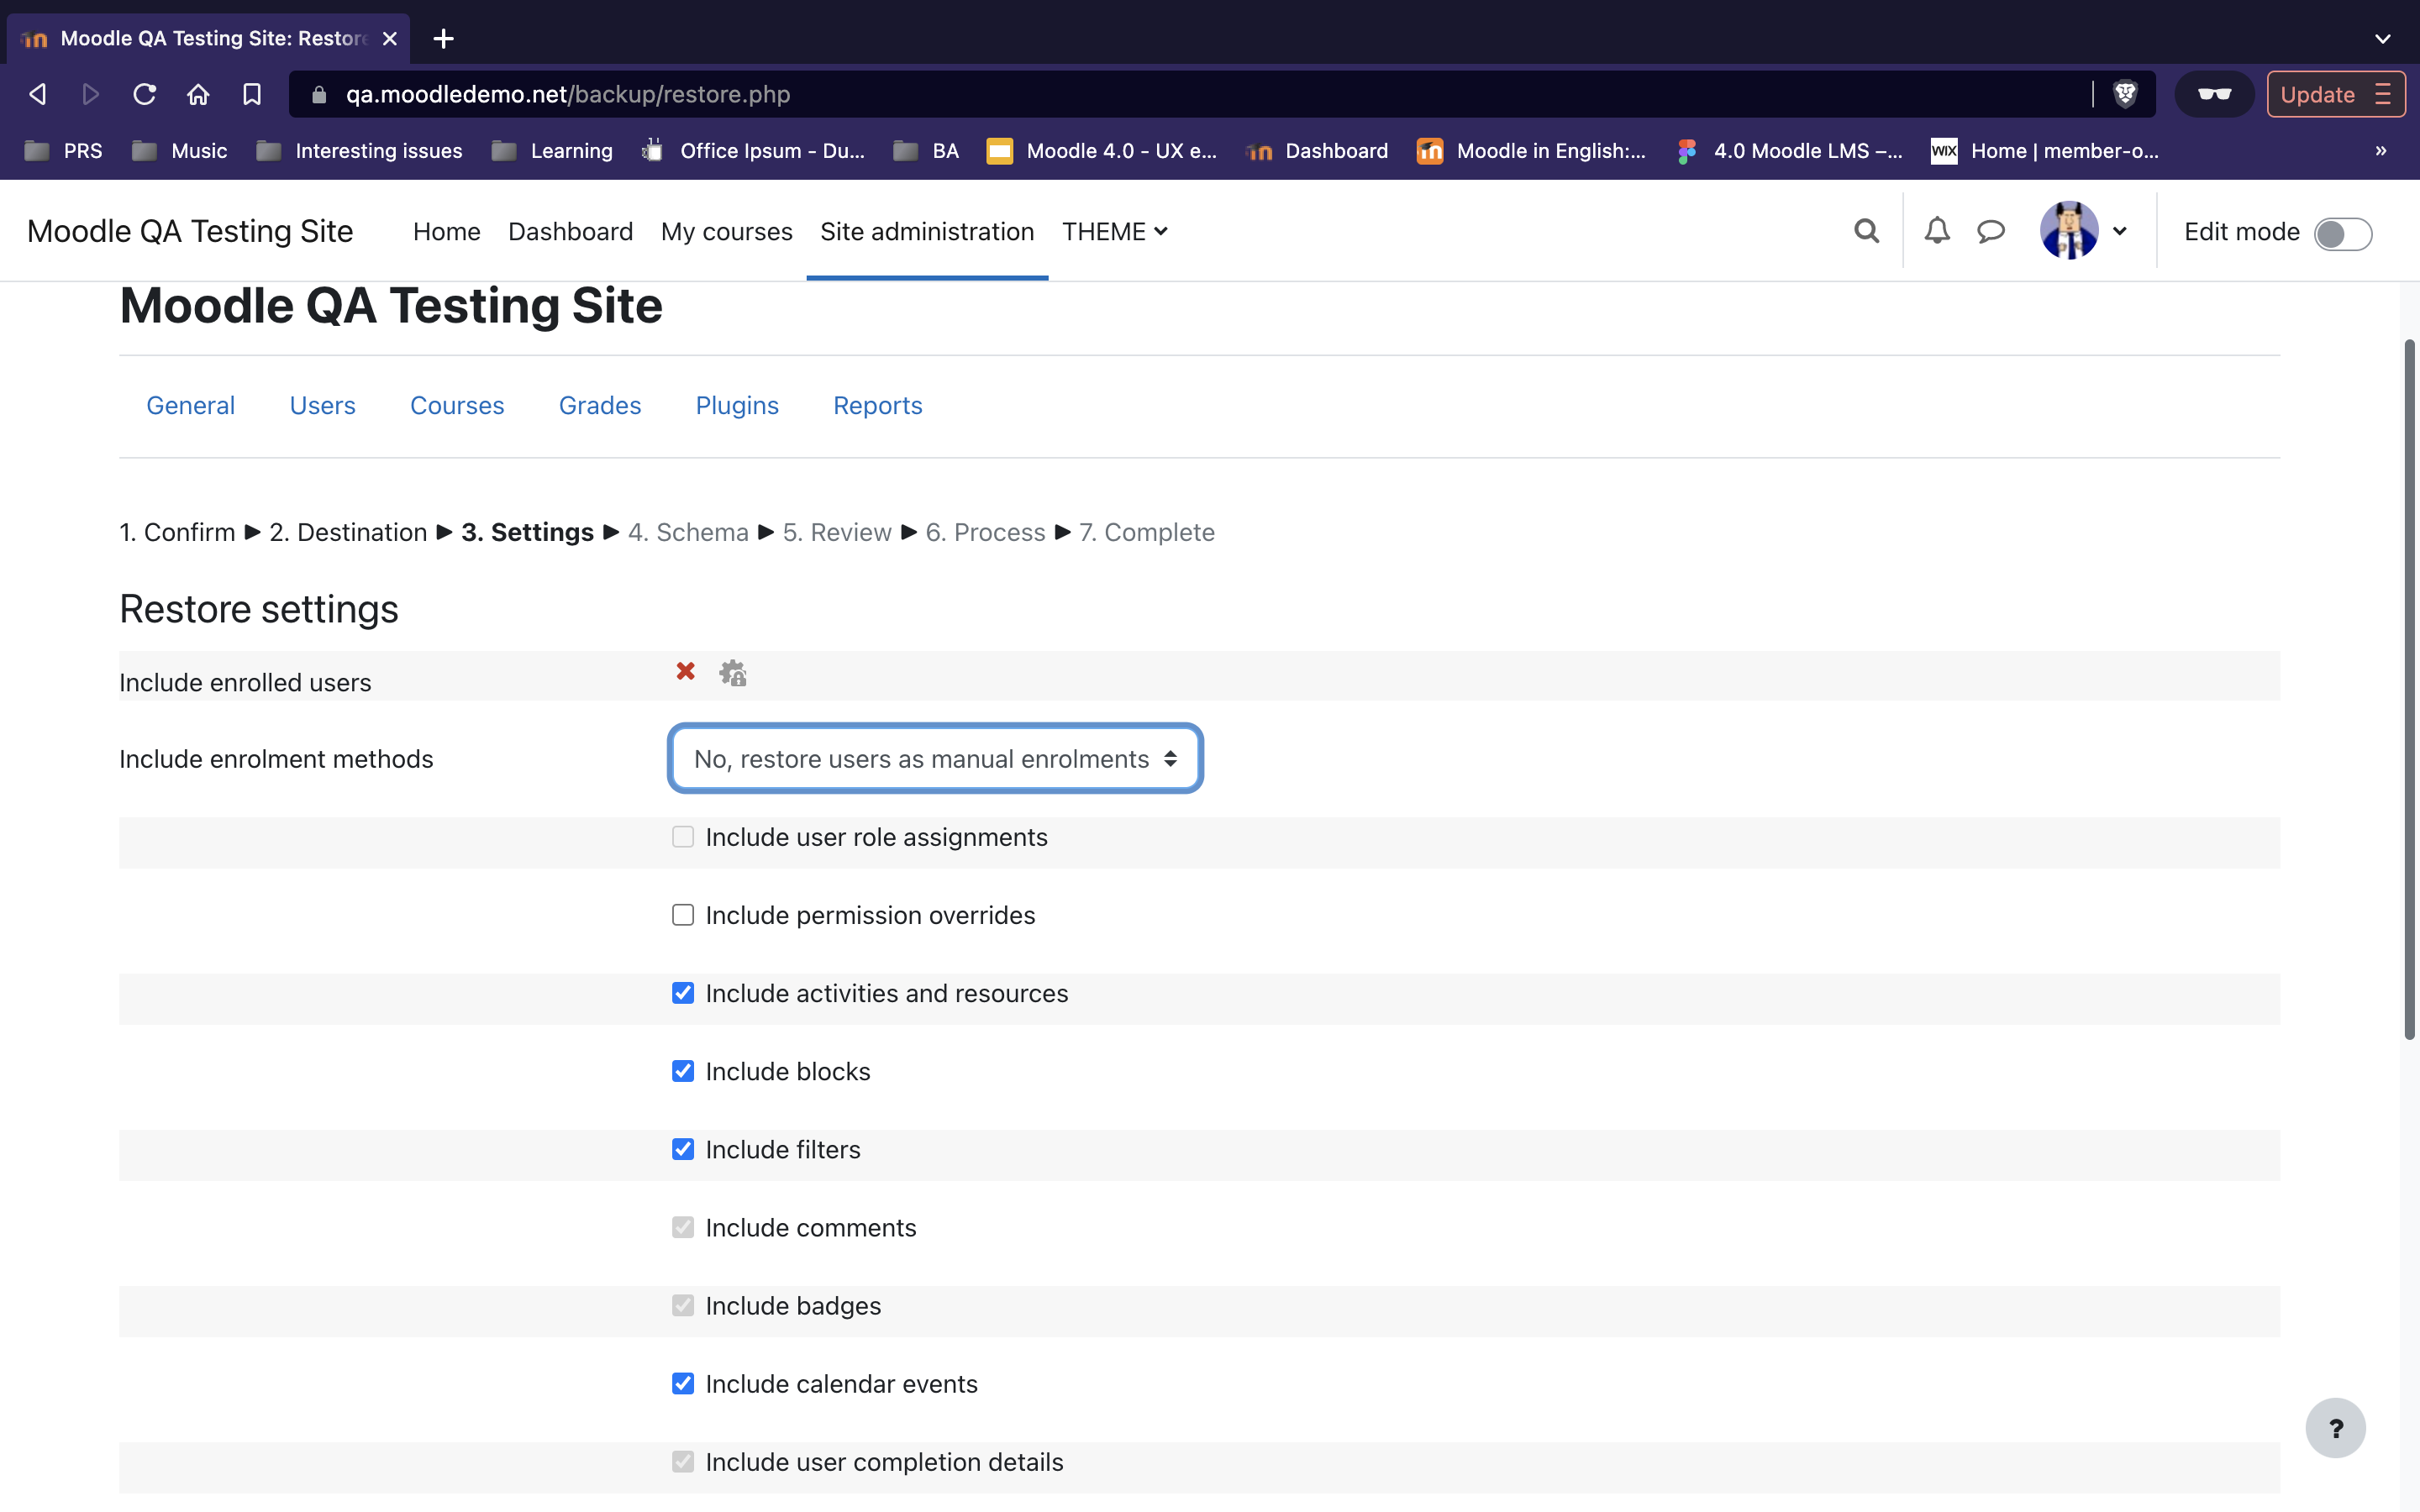Open the notifications bell
The image size is (2420, 1512).
(1937, 231)
